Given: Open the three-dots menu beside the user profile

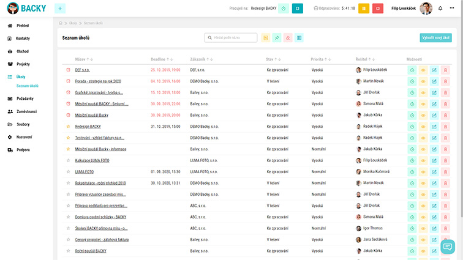Looking at the screenshot, I should click(x=454, y=9).
